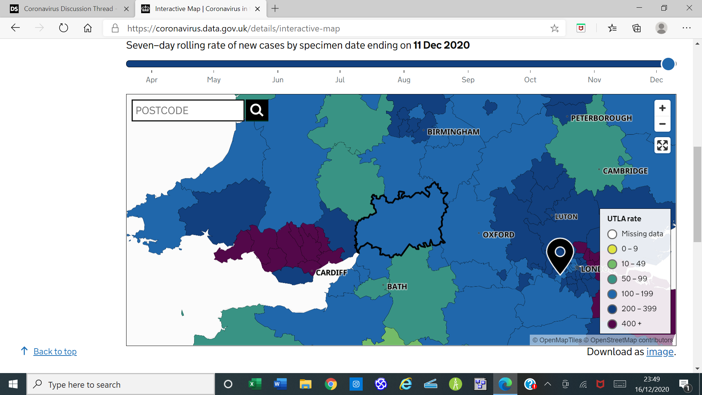The height and width of the screenshot is (395, 702).
Task: Zoom in the map with plus button
Action: [662, 108]
